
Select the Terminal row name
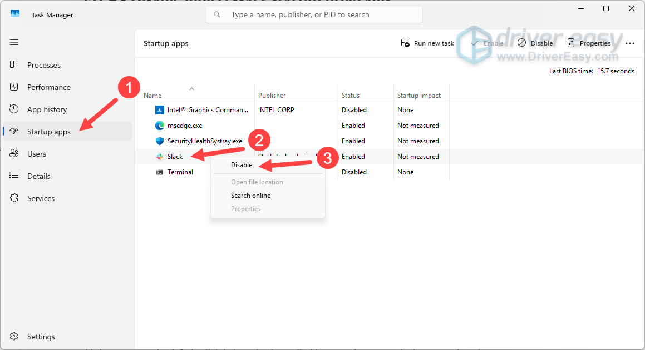coord(180,172)
